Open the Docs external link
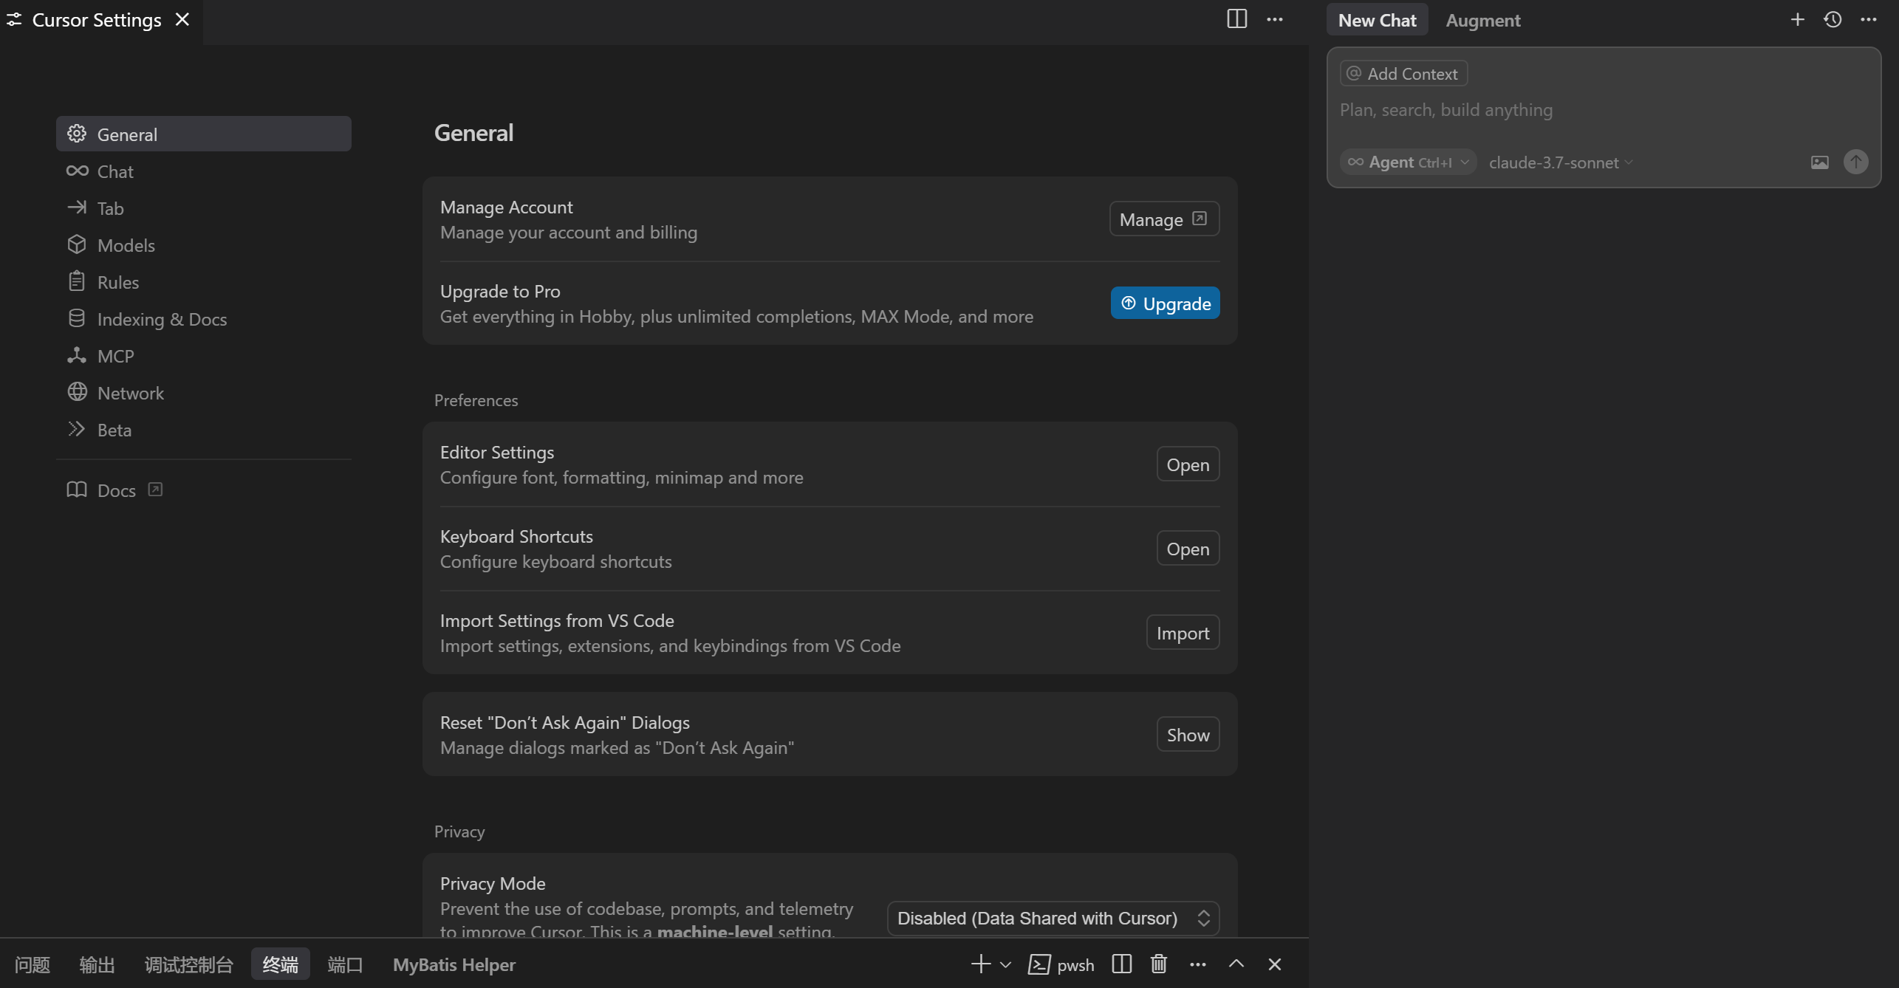1899x988 pixels. [x=114, y=490]
